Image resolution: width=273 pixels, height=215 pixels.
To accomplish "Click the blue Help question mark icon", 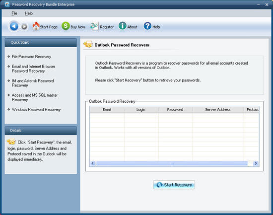I will 147,26.
